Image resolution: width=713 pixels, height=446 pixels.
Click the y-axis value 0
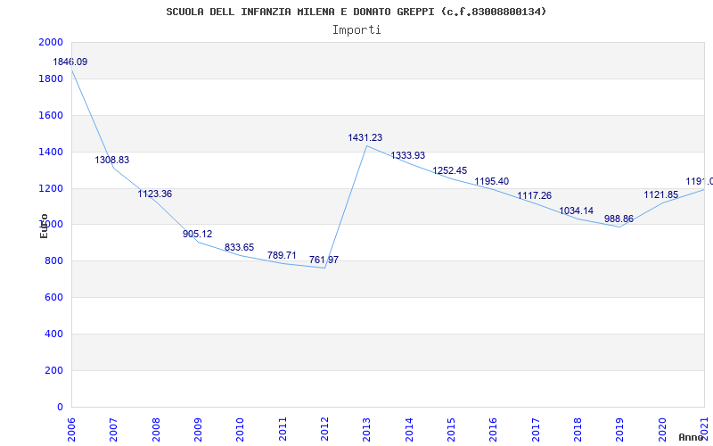tap(60, 407)
